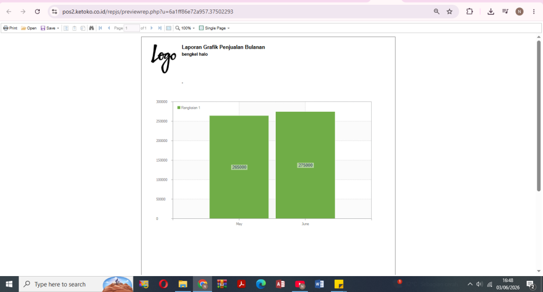Go to the first page
This screenshot has width=543, height=292.
(100, 28)
